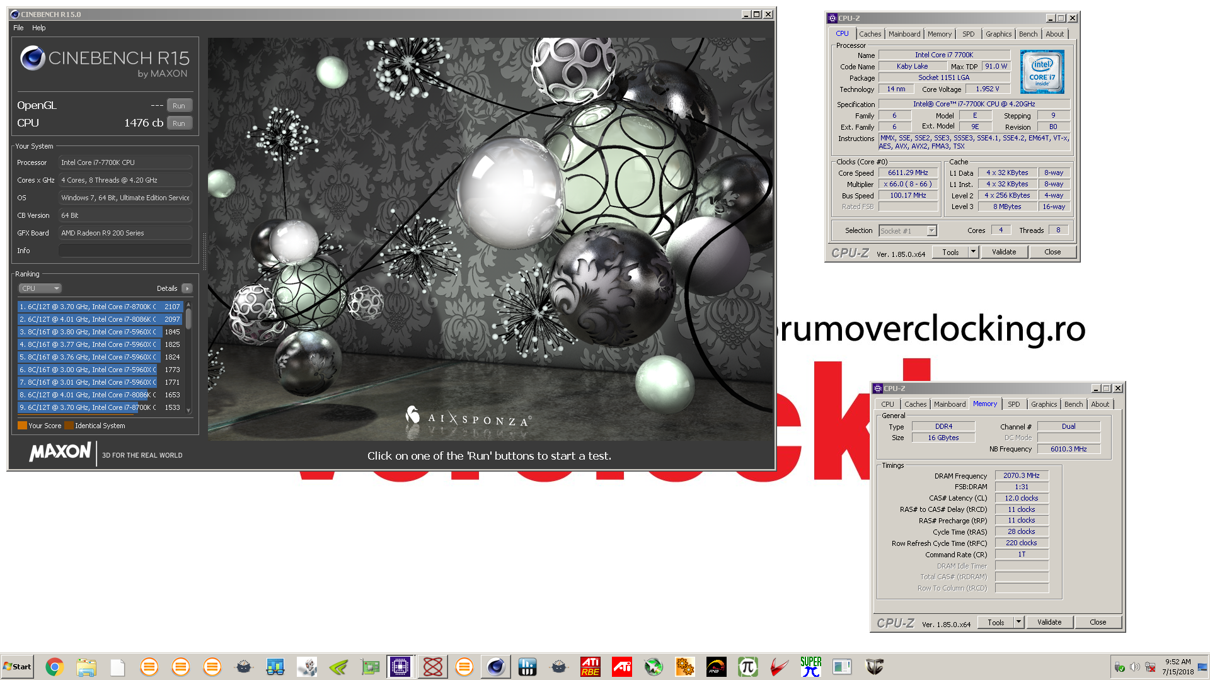Select ranking row 3 with score 1845
This screenshot has height=680, width=1210.
100,332
